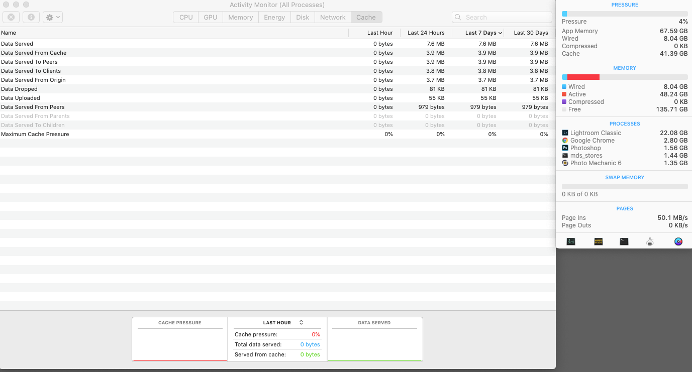Switch to the CPU tab
Image resolution: width=692 pixels, height=372 pixels.
186,17
